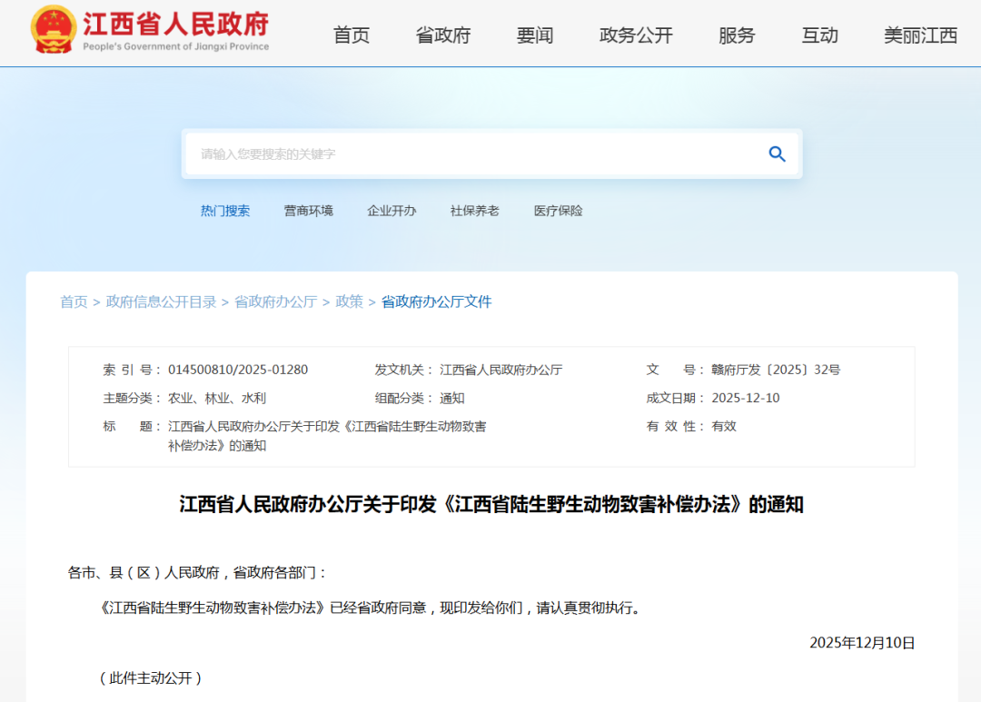
Task: Select the 要闻 menu item
Action: (x=535, y=35)
